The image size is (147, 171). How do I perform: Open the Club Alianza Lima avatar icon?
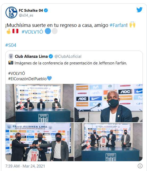tap(11, 56)
